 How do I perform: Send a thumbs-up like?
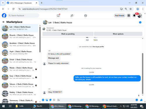141,100
